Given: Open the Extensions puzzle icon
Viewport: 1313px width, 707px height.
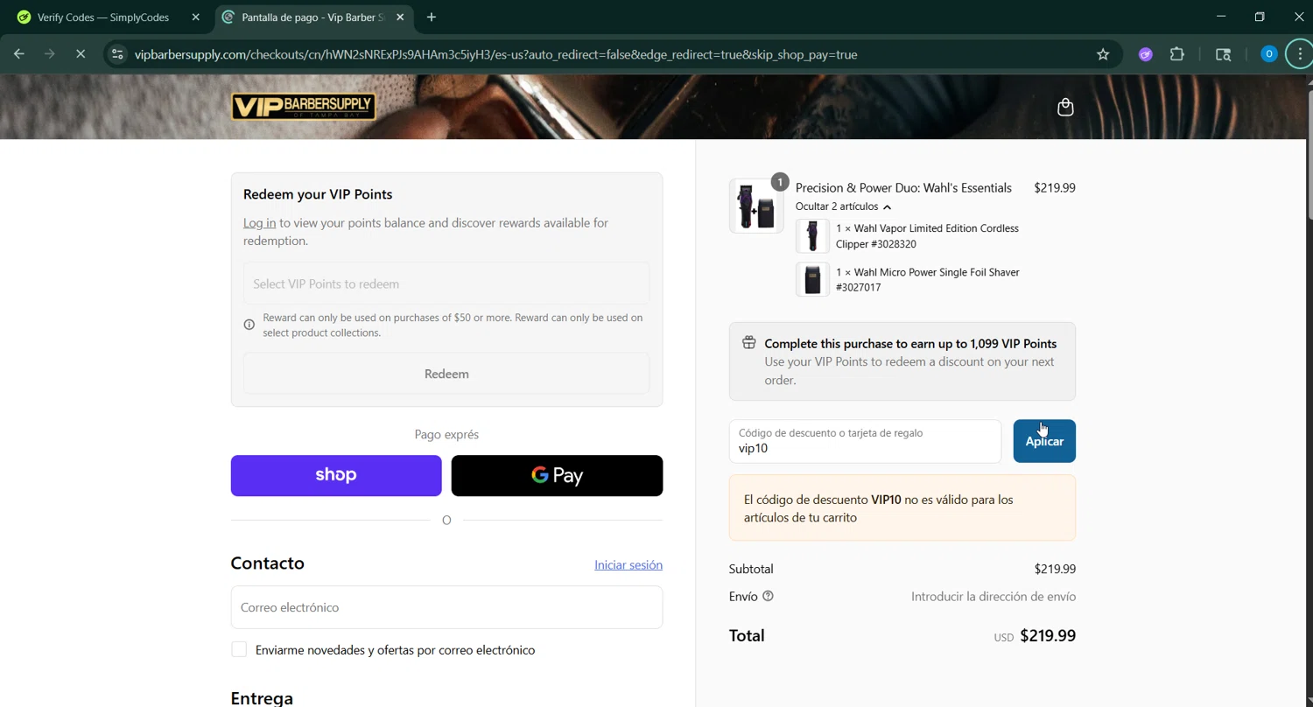Looking at the screenshot, I should pyautogui.click(x=1177, y=54).
